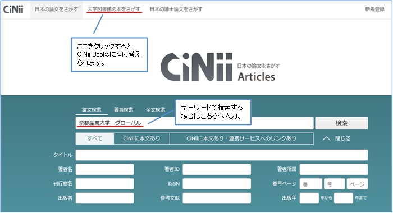Open 日本の論文をさがす top menu item
Screen dimensions: 393x213
56,10
